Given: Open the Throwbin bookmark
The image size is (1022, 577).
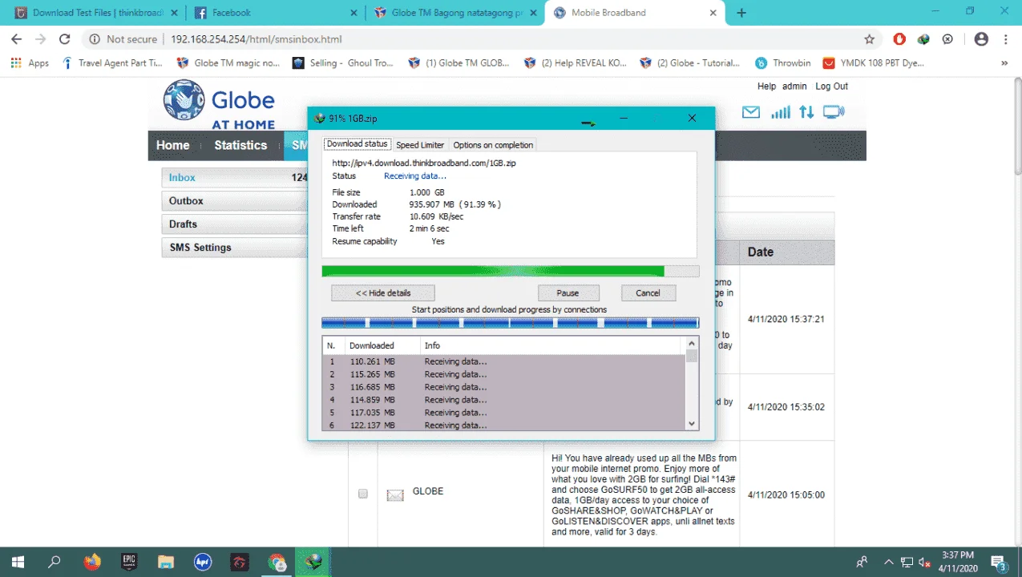Looking at the screenshot, I should coord(782,63).
